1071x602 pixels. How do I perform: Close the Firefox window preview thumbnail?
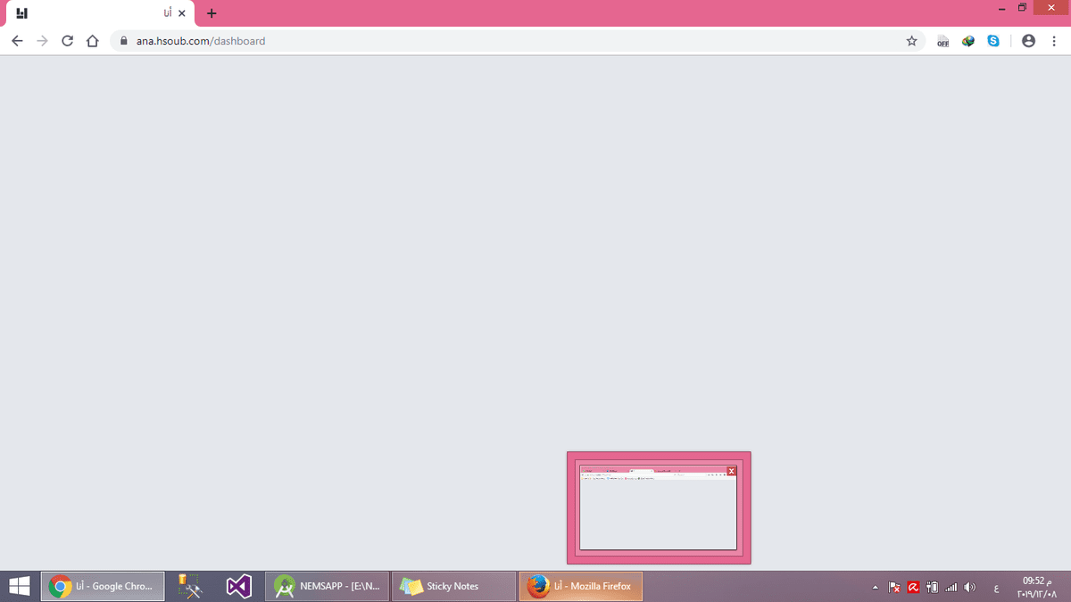tap(732, 471)
